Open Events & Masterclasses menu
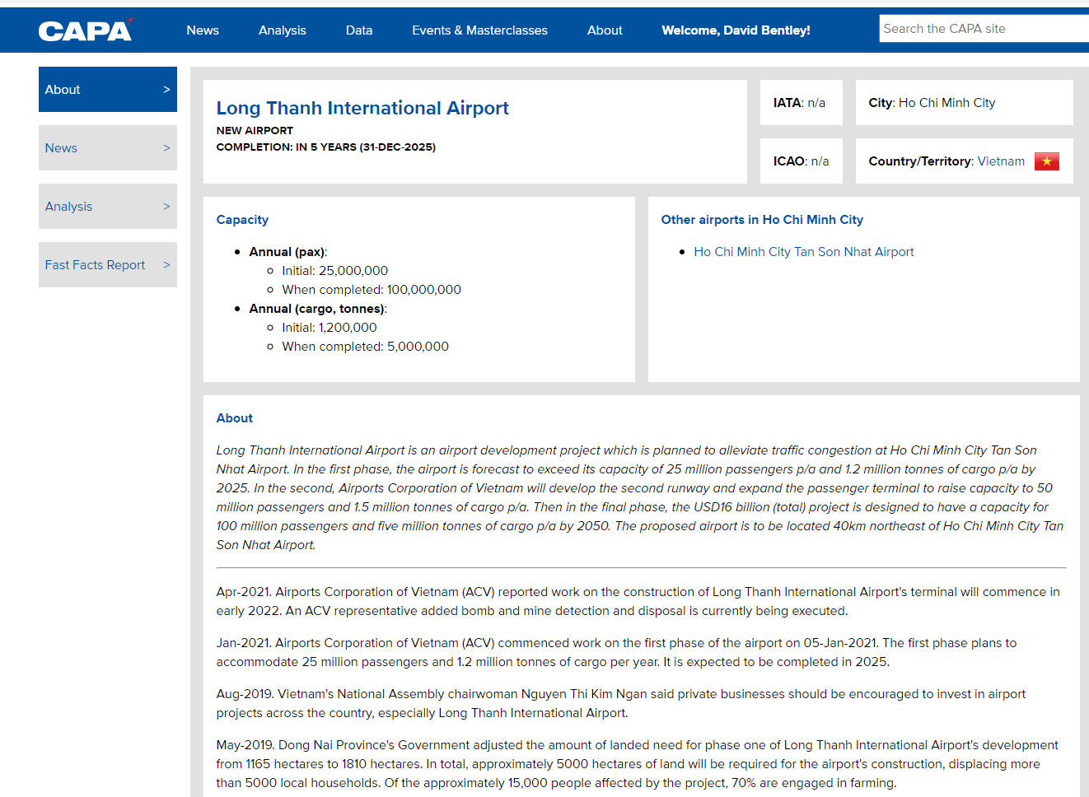1089x797 pixels. (x=479, y=30)
